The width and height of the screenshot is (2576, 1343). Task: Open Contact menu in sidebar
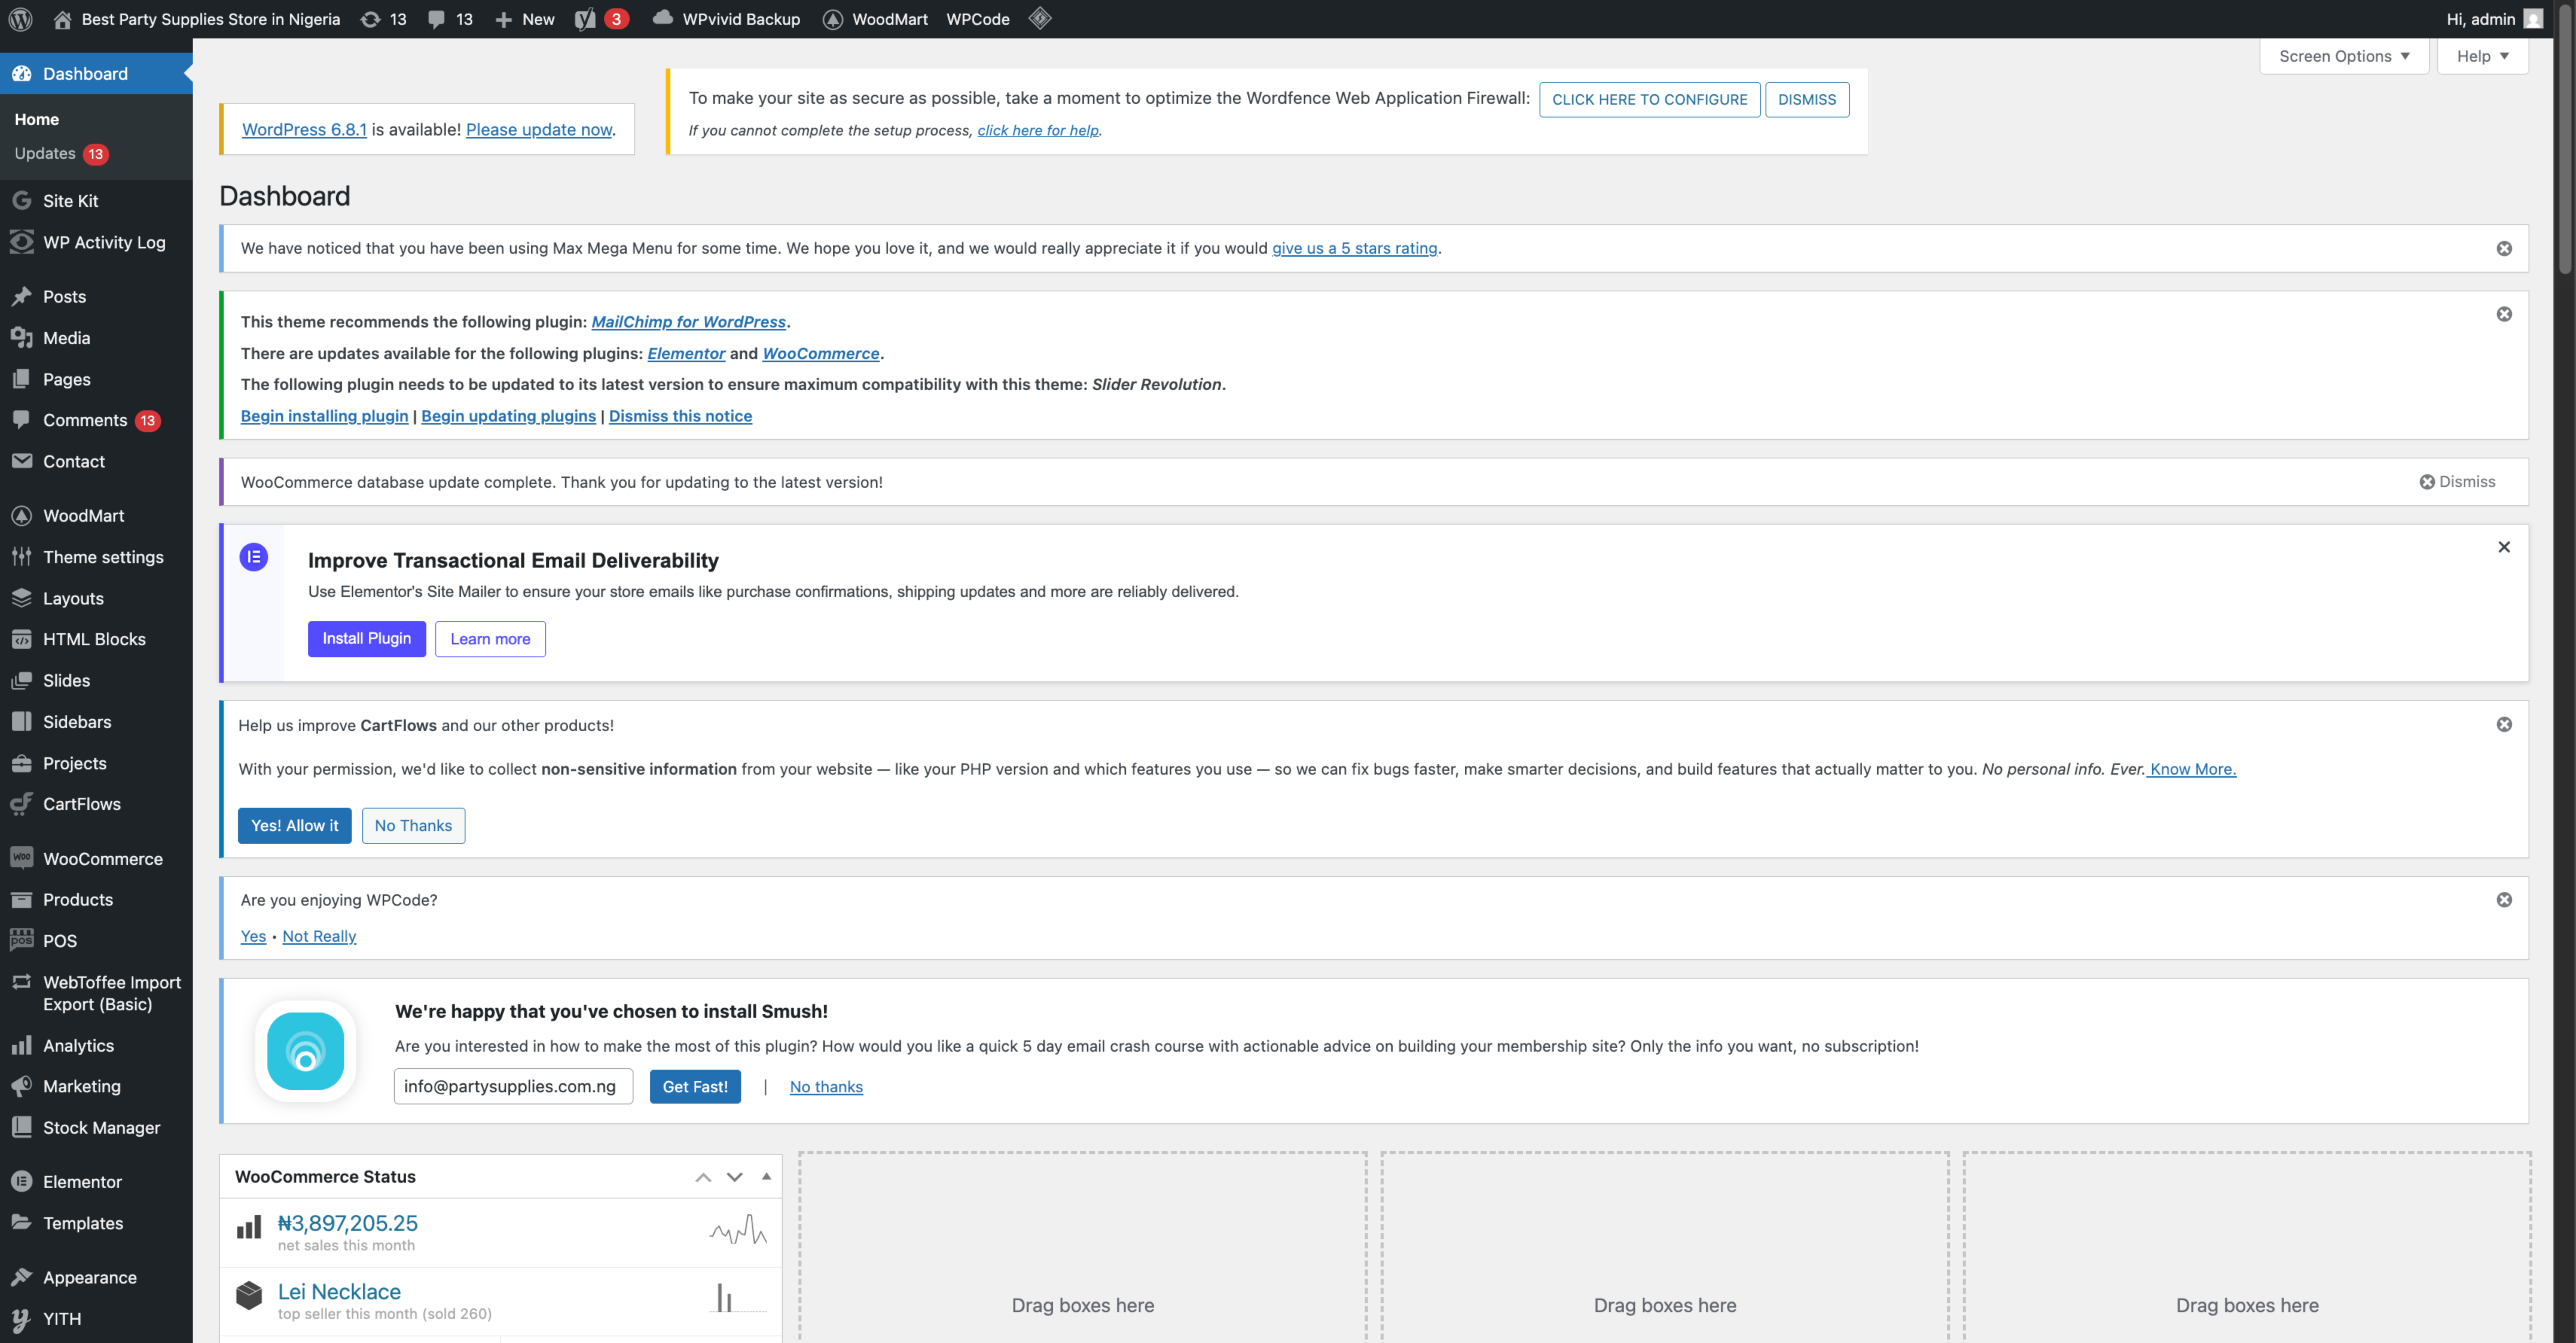[x=96, y=461]
